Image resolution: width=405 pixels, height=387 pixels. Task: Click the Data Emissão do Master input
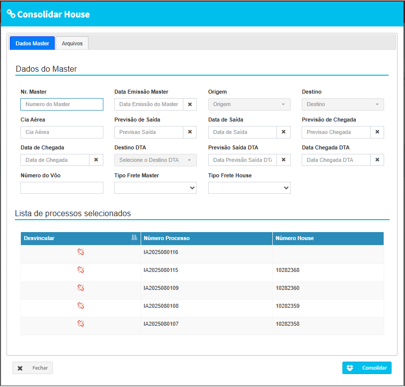tap(149, 104)
